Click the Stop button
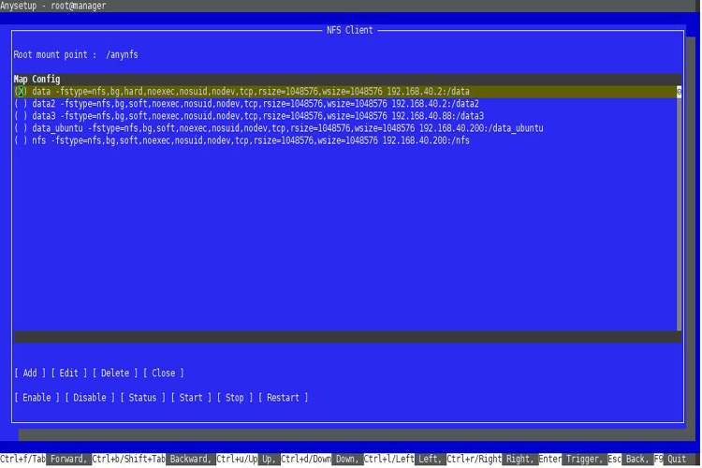This screenshot has height=468, width=702. pos(235,398)
